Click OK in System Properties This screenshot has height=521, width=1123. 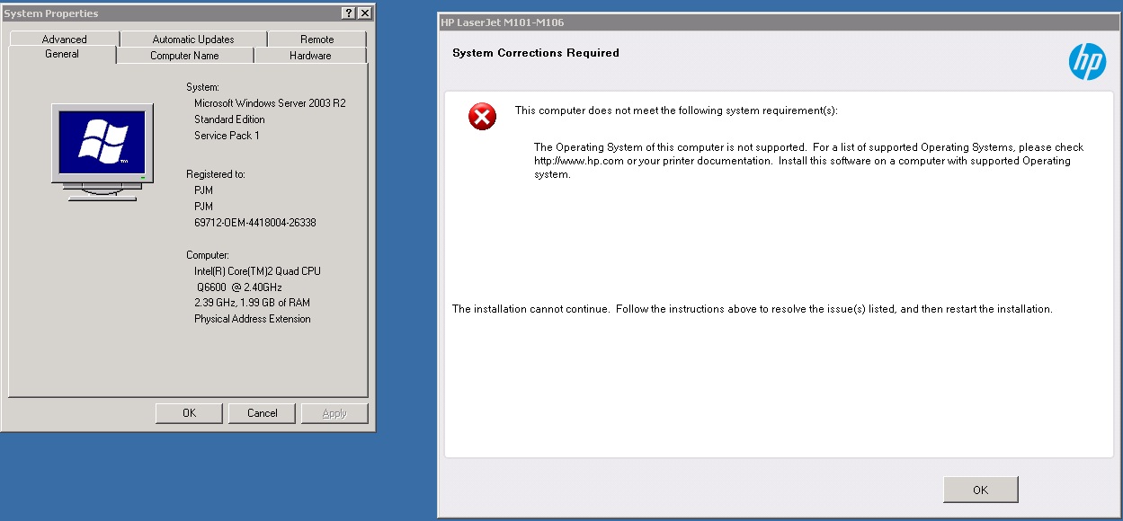point(189,413)
